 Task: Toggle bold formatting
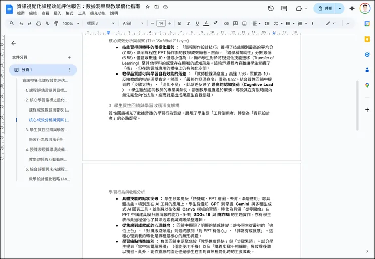[179, 23]
